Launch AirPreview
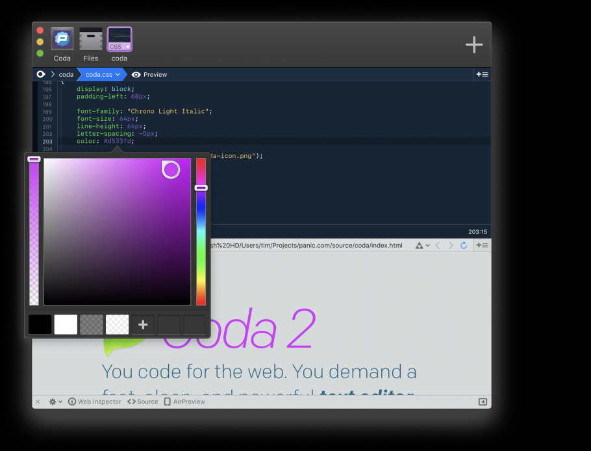 tap(184, 402)
